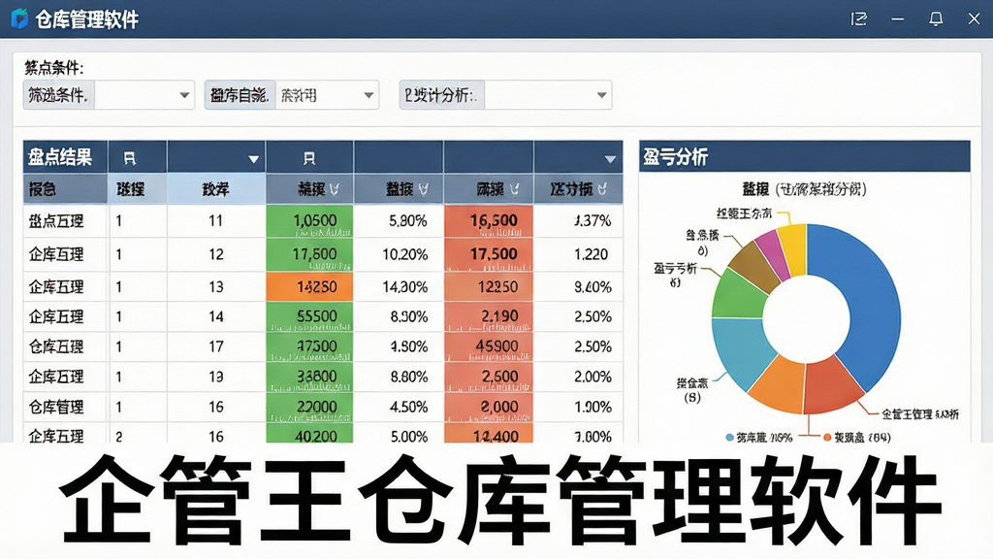The image size is (993, 559).
Task: Click the red cell 12250
Action: (489, 286)
